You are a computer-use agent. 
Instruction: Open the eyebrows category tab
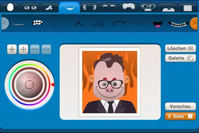[x=109, y=8]
